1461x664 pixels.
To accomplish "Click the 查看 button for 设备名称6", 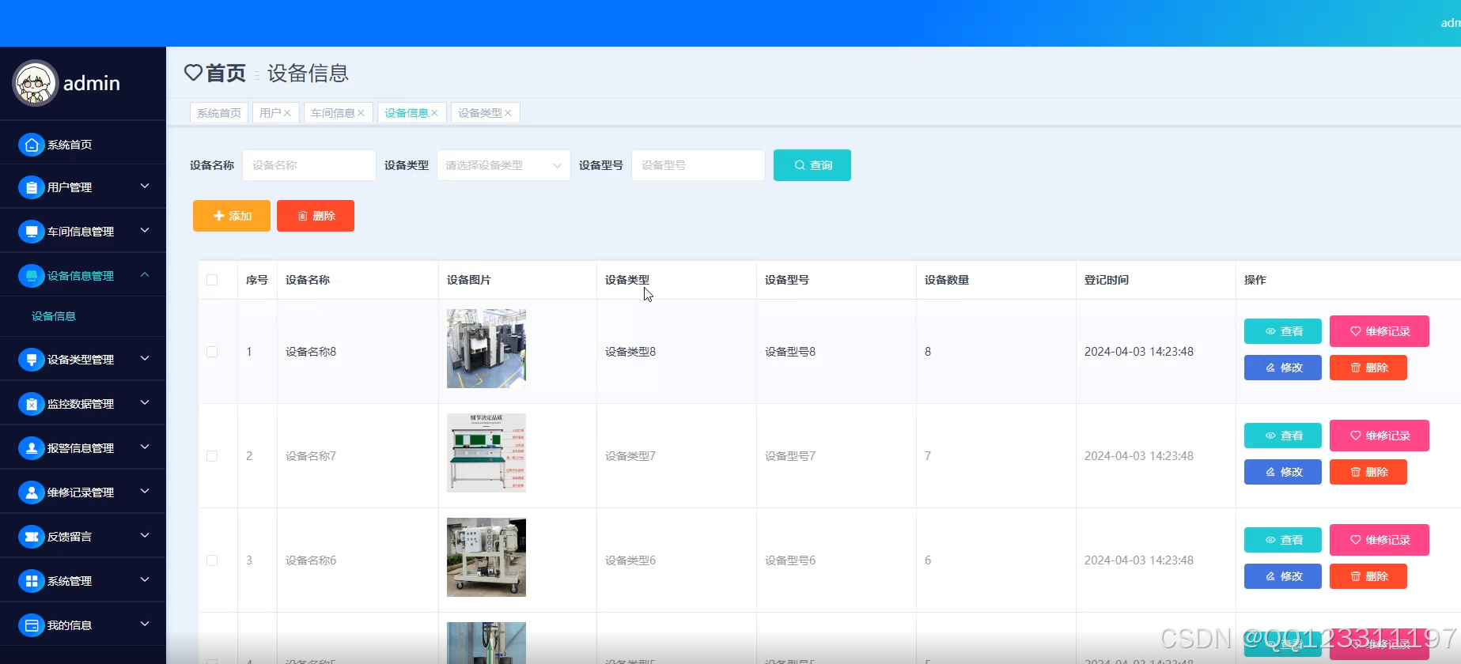I will pos(1283,540).
